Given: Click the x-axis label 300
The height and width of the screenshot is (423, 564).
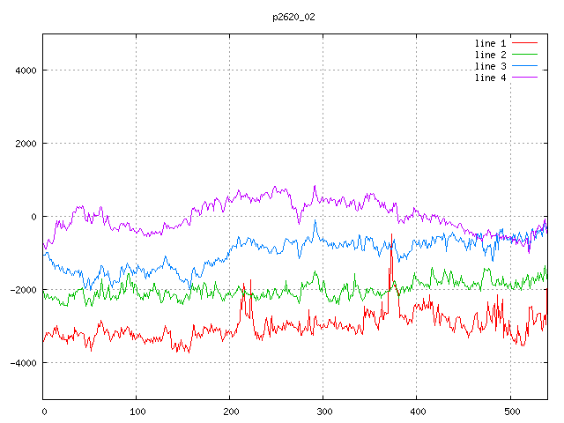Looking at the screenshot, I should (x=324, y=412).
